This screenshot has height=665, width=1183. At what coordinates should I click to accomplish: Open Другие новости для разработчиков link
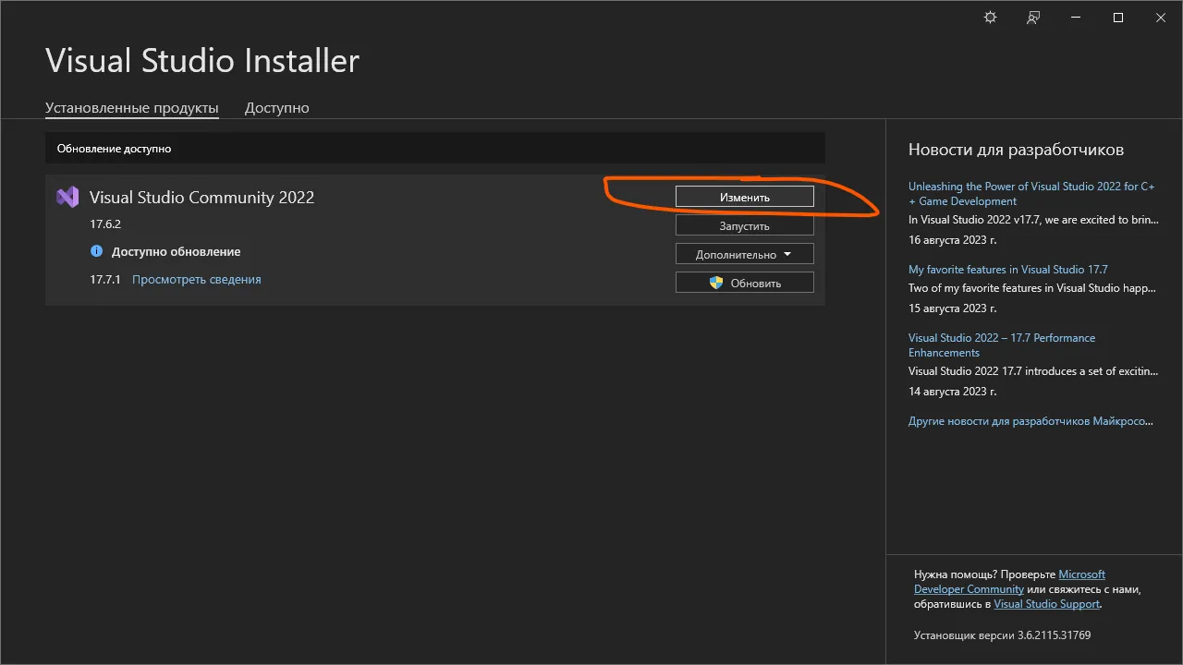point(1031,421)
